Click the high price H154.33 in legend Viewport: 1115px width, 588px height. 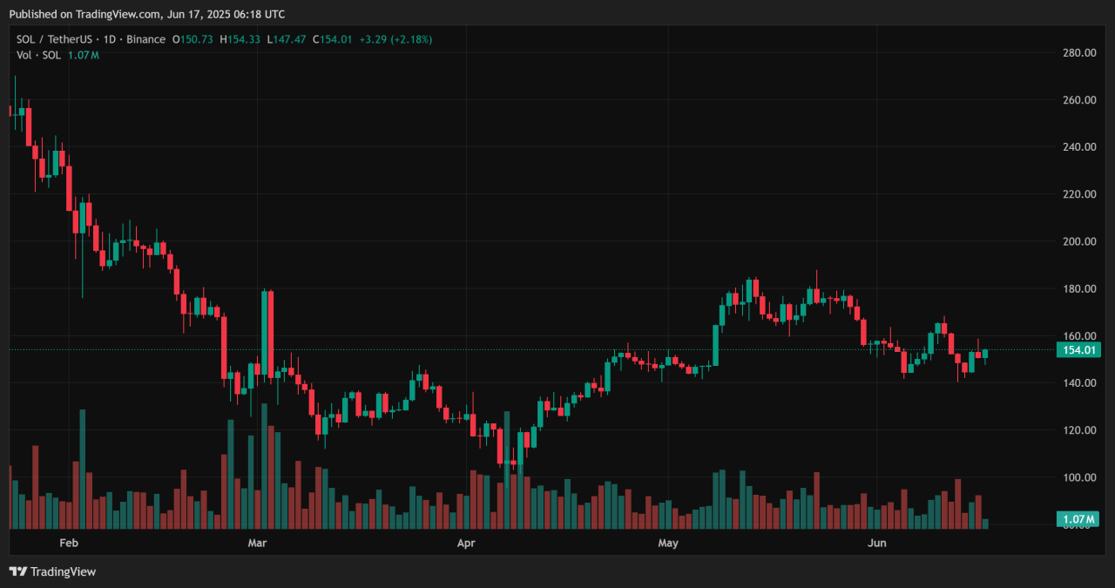pyautogui.click(x=239, y=39)
